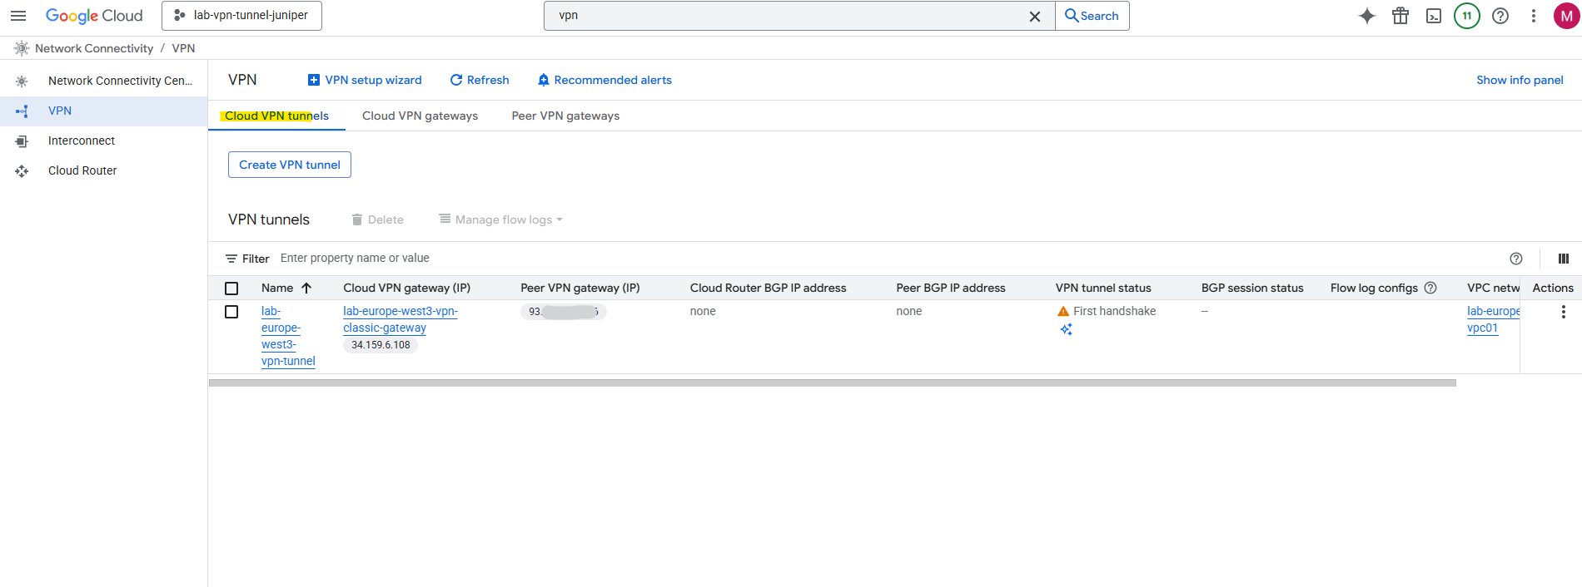Screen dimensions: 1582x587
Task: Click the First handshake warning icon
Action: click(1063, 311)
